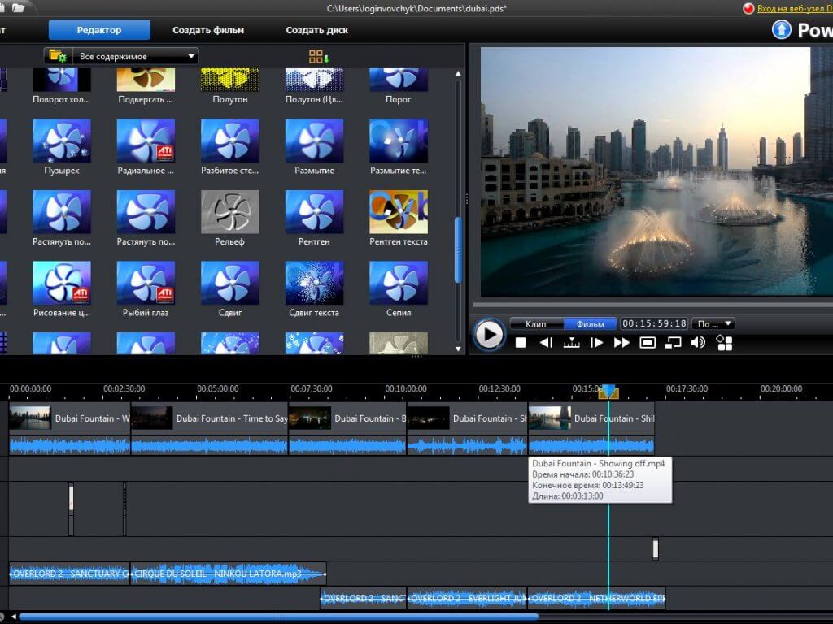The image size is (833, 624).
Task: Open the seek-by-timecode ruler icon
Action: pos(571,343)
